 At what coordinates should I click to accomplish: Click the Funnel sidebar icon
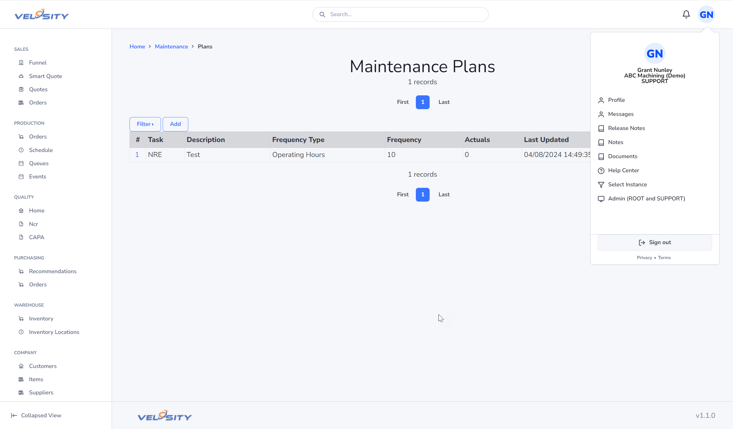click(21, 63)
